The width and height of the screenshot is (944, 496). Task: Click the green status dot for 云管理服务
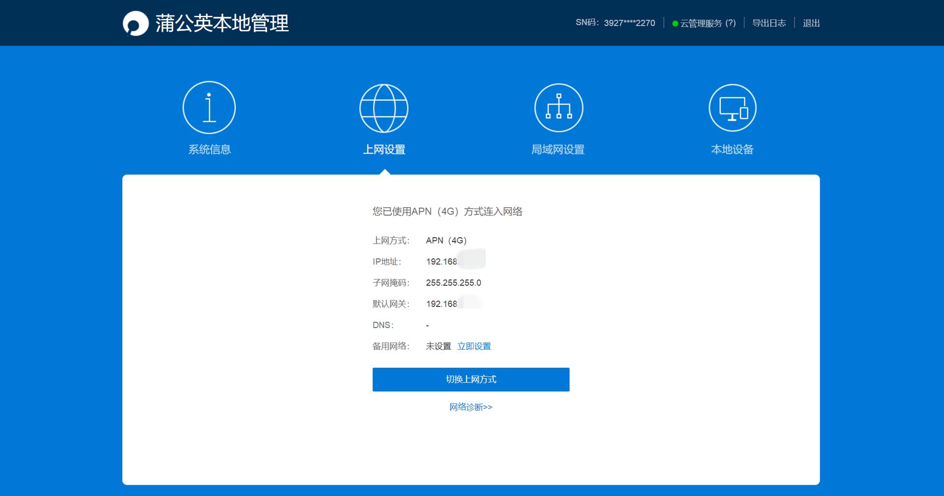(x=676, y=23)
